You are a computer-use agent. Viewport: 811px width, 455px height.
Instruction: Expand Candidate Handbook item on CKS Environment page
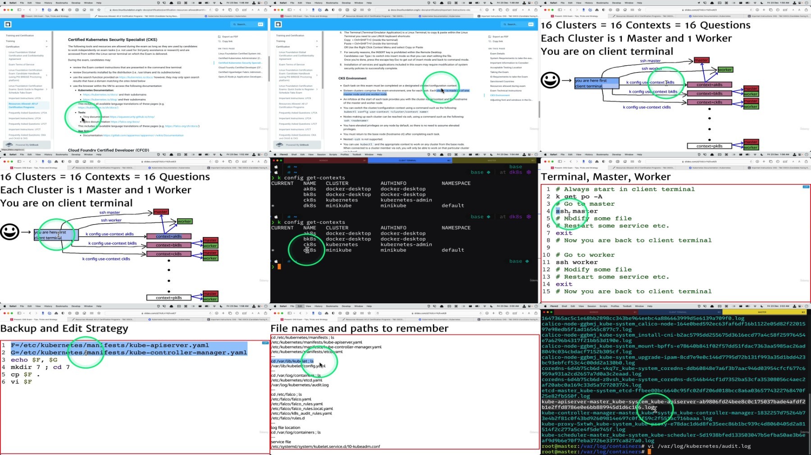pyautogui.click(x=317, y=75)
